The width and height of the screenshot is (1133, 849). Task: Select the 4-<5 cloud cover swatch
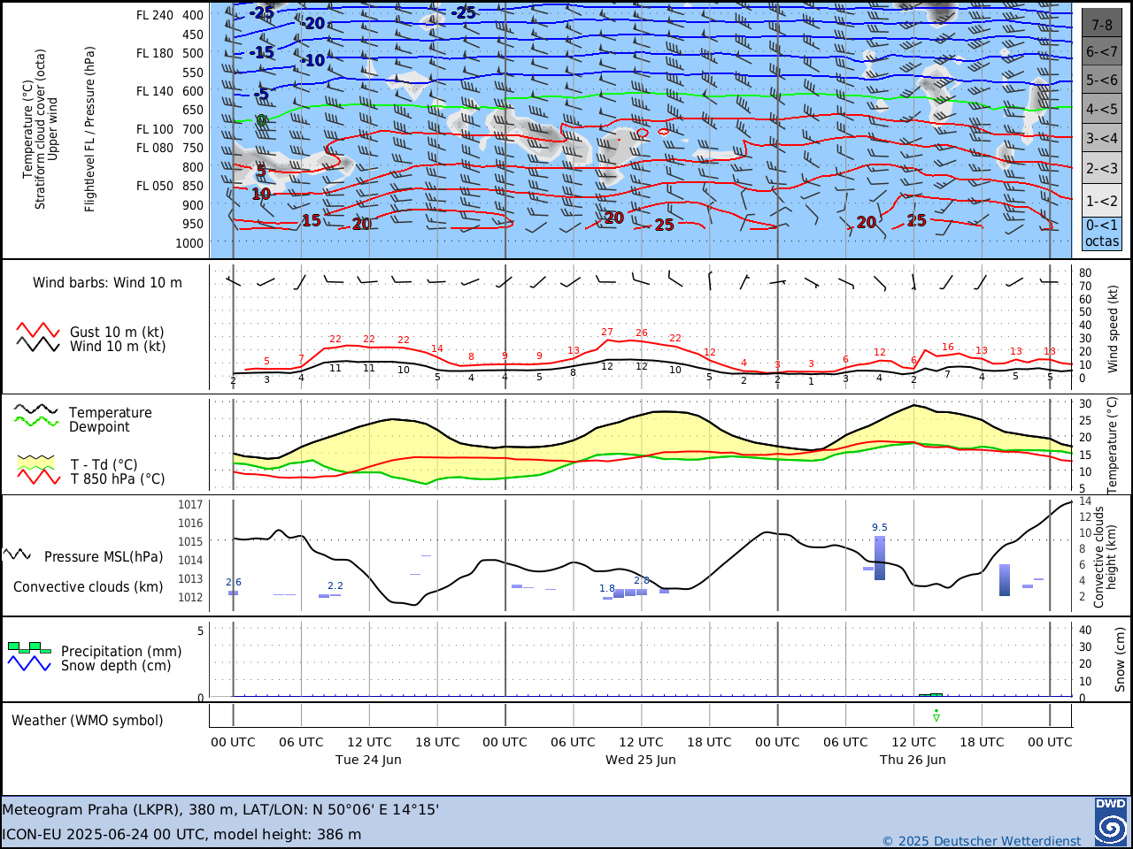[x=1102, y=110]
